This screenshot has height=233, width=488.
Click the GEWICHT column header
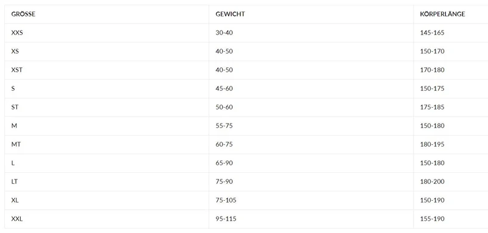(230, 14)
